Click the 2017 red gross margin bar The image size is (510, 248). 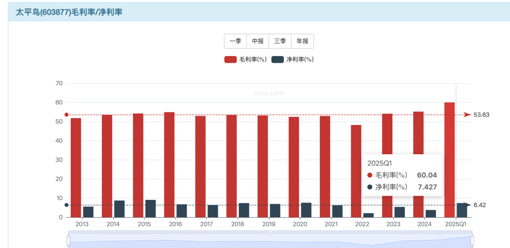[x=200, y=167]
